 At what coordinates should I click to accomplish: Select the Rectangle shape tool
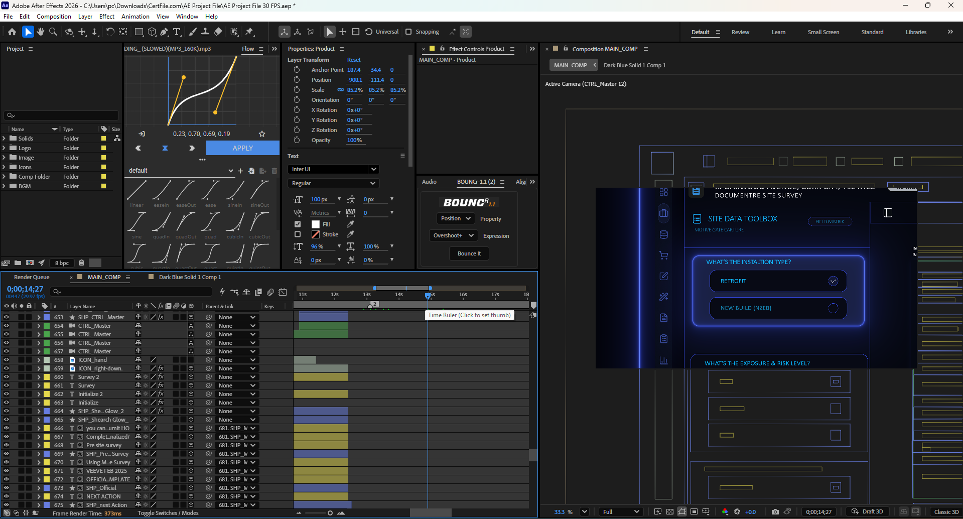139,32
